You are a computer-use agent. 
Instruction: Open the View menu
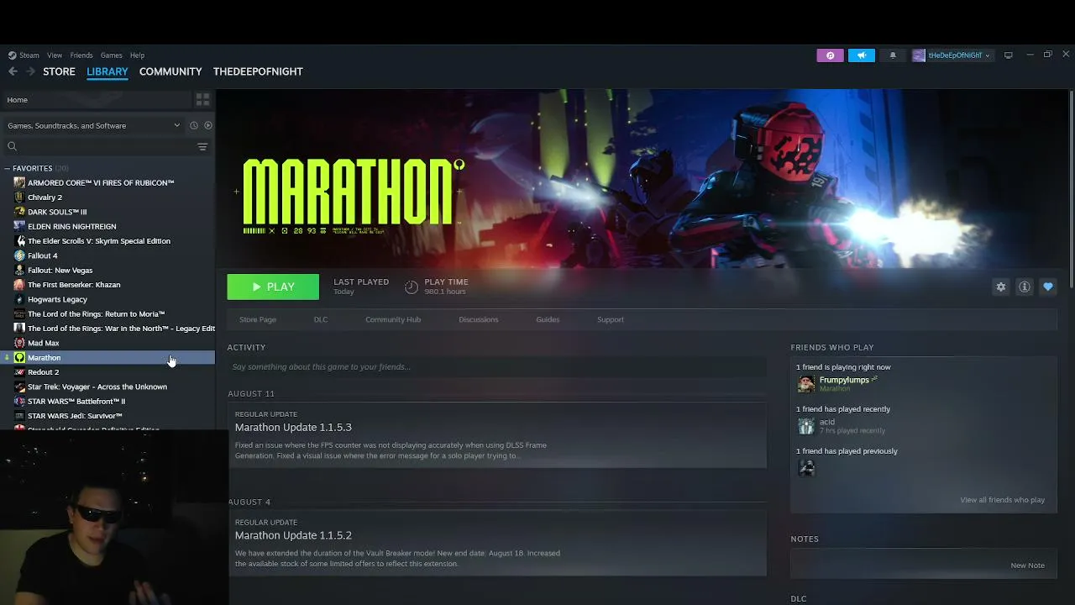(55, 55)
